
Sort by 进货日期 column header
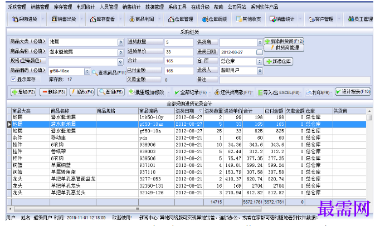pos(189,111)
